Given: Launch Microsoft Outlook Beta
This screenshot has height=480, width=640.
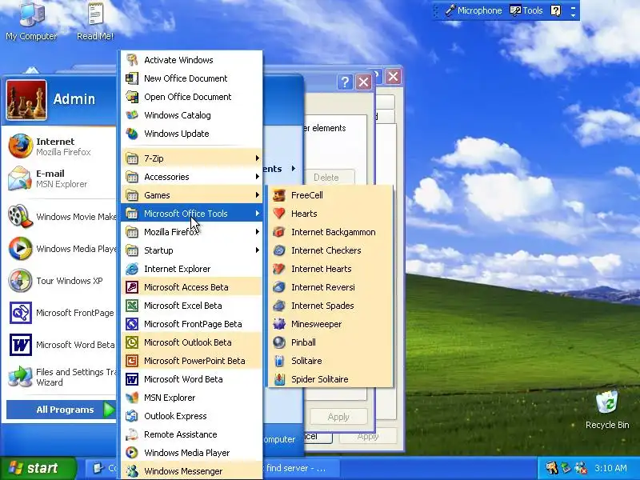Looking at the screenshot, I should click(x=191, y=342).
